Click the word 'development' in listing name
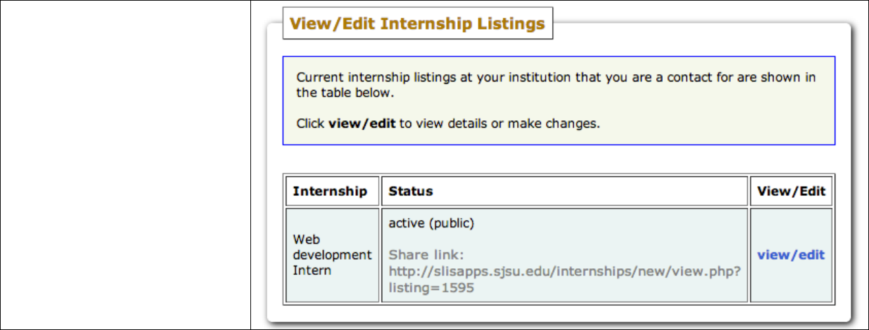This screenshot has width=869, height=330. pos(333,255)
